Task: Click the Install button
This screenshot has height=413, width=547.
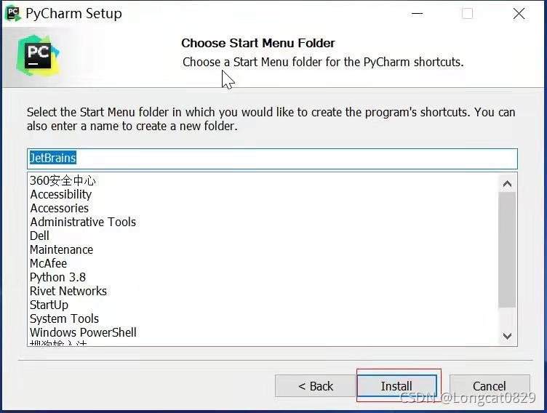Action: pos(397,386)
